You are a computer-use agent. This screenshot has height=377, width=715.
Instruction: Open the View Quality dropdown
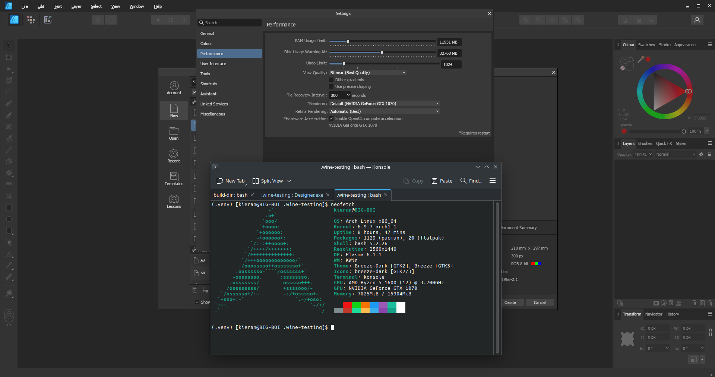click(368, 73)
